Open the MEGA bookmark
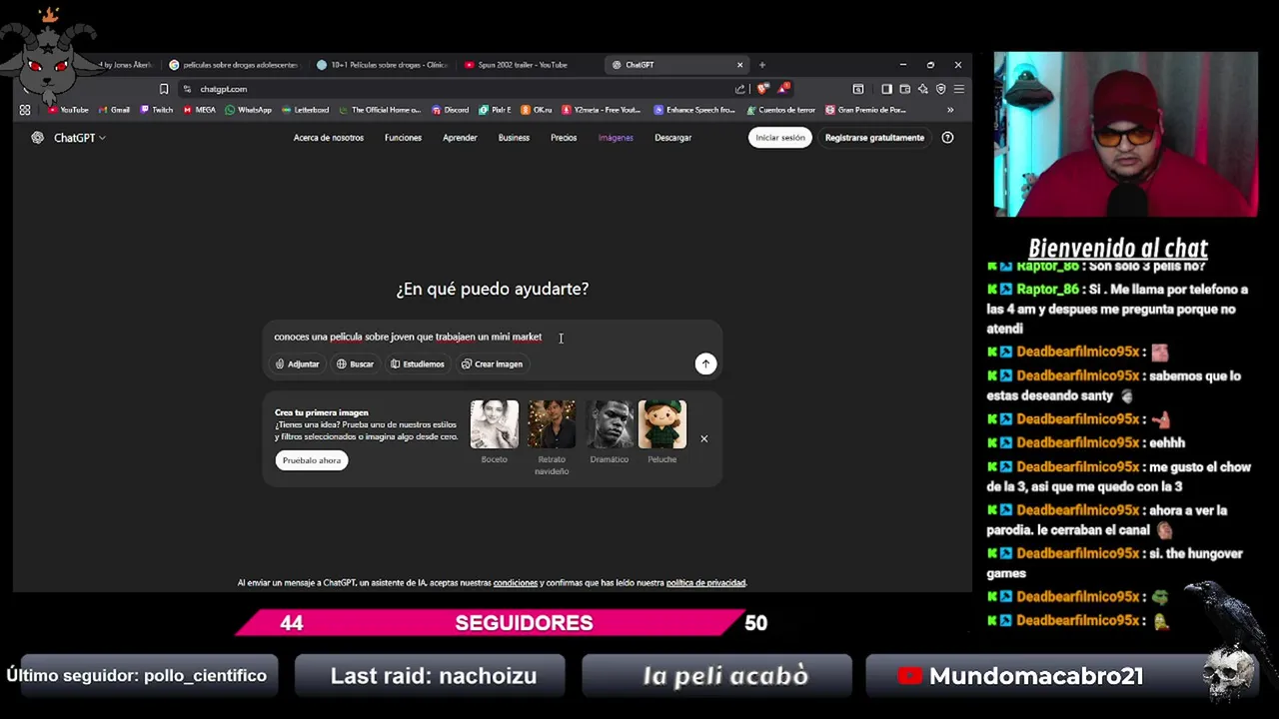 (200, 110)
